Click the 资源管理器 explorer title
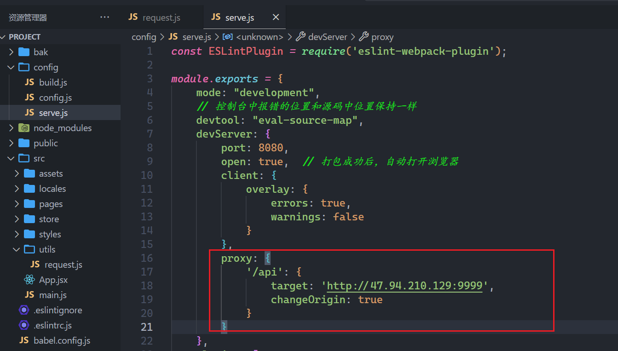This screenshot has width=618, height=351. (28, 17)
